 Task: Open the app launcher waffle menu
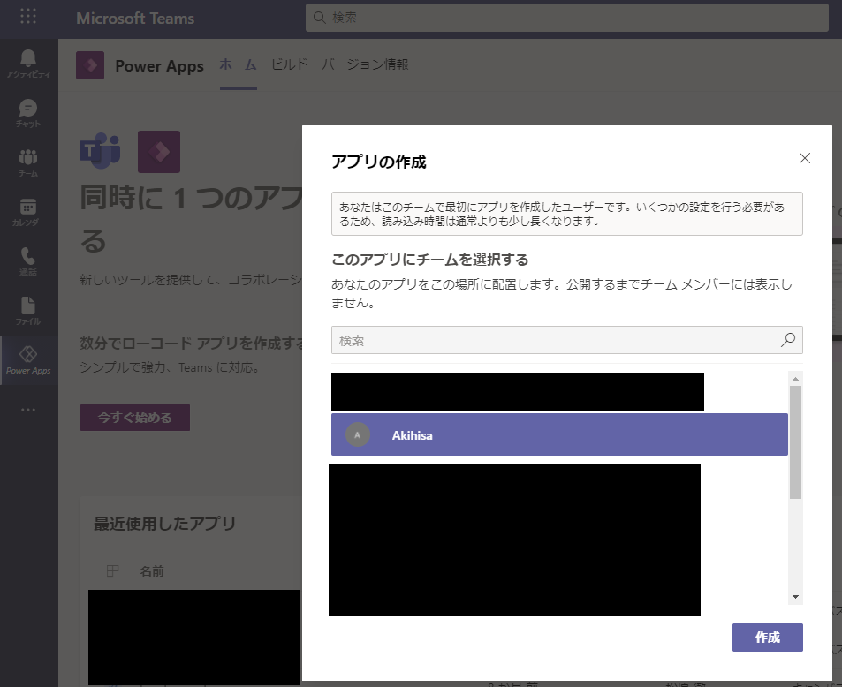[29, 18]
